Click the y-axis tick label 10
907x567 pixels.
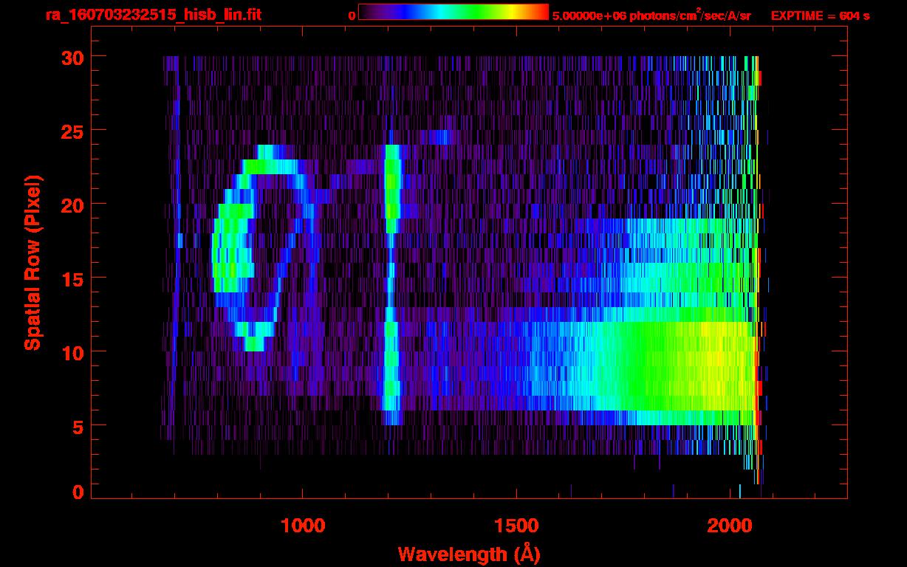tap(72, 352)
